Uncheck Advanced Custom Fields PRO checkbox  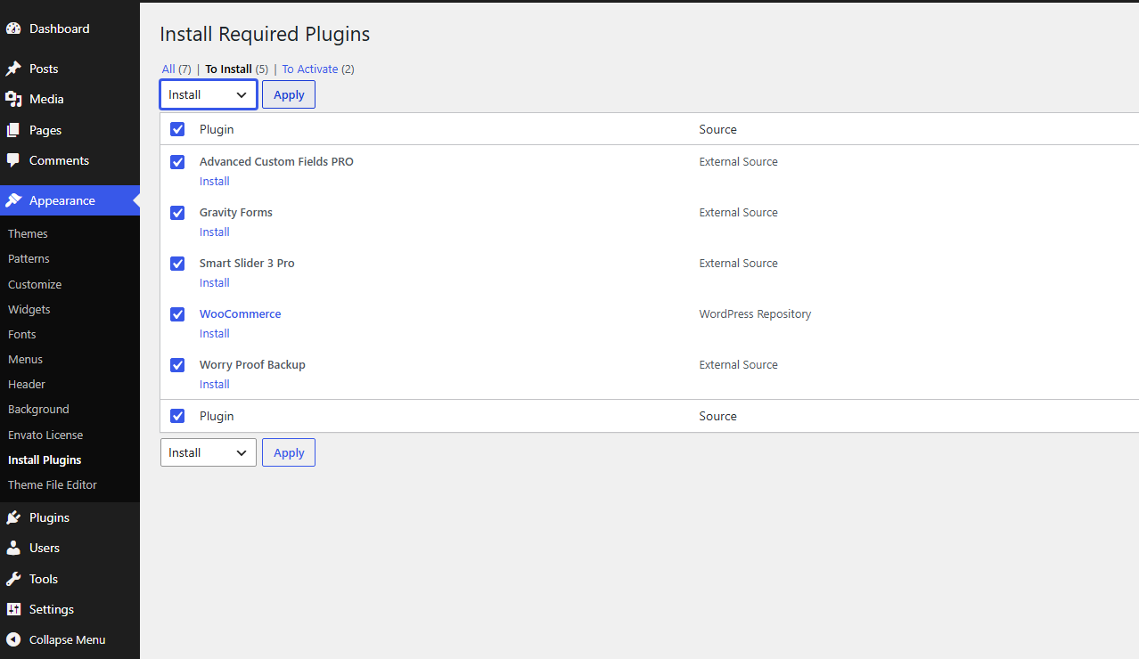point(177,162)
